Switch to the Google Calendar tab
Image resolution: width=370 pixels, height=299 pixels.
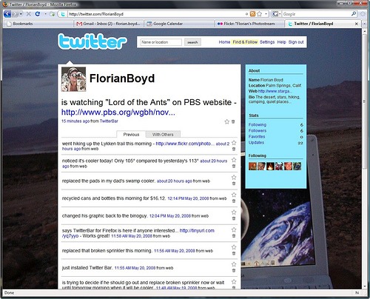point(178,24)
